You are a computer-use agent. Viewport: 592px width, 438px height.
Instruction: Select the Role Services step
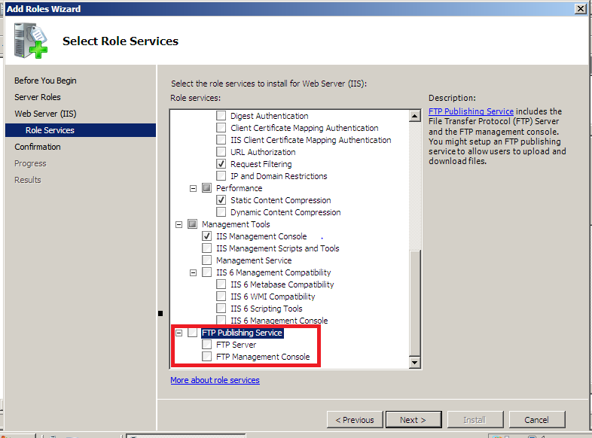(81, 130)
